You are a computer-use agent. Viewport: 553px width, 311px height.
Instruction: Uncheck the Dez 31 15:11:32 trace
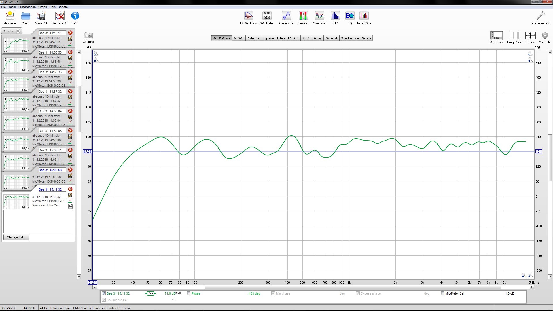coord(104,293)
